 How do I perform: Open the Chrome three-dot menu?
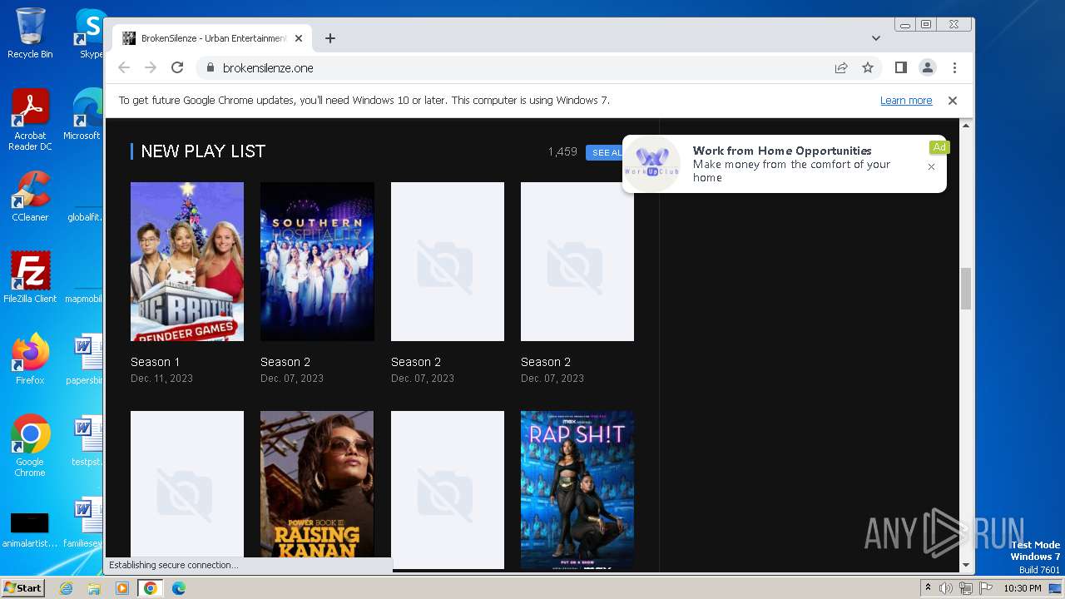954,68
